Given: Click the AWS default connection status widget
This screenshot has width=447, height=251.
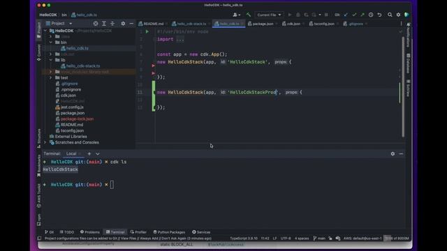Looking at the screenshot, I should (362, 238).
